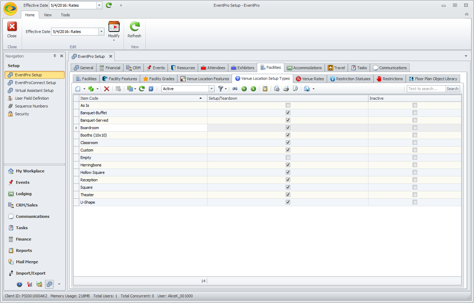The image size is (474, 303).
Task: Check Inactive for U-Shape row
Action: coord(415,202)
